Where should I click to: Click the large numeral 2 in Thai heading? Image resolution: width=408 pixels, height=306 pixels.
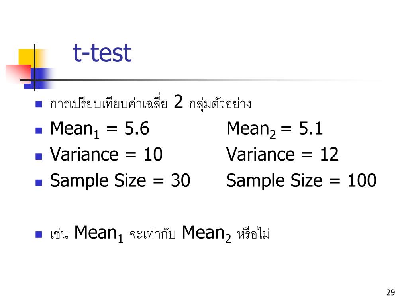click(x=178, y=102)
